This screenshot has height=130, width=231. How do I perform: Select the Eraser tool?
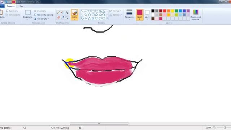[x=58, y=17]
